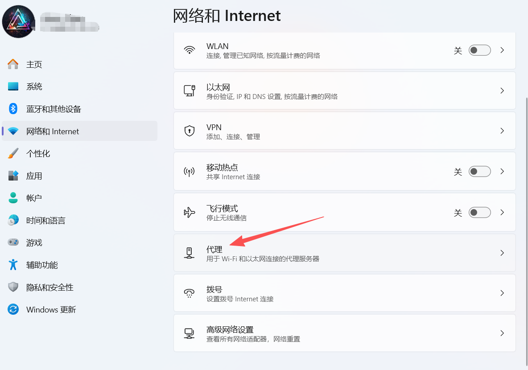Screen dimensions: 528x370
Task: Click the Ethernet monitor icon
Action: (190, 90)
